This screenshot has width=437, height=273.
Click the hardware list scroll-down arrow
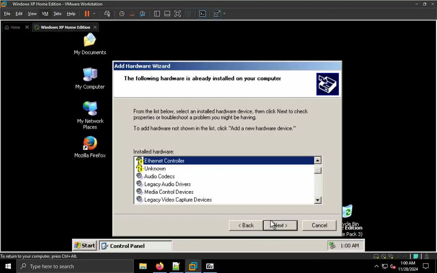318,200
